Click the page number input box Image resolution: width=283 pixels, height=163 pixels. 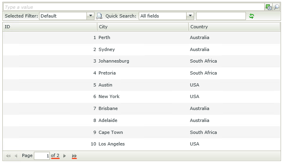42,156
